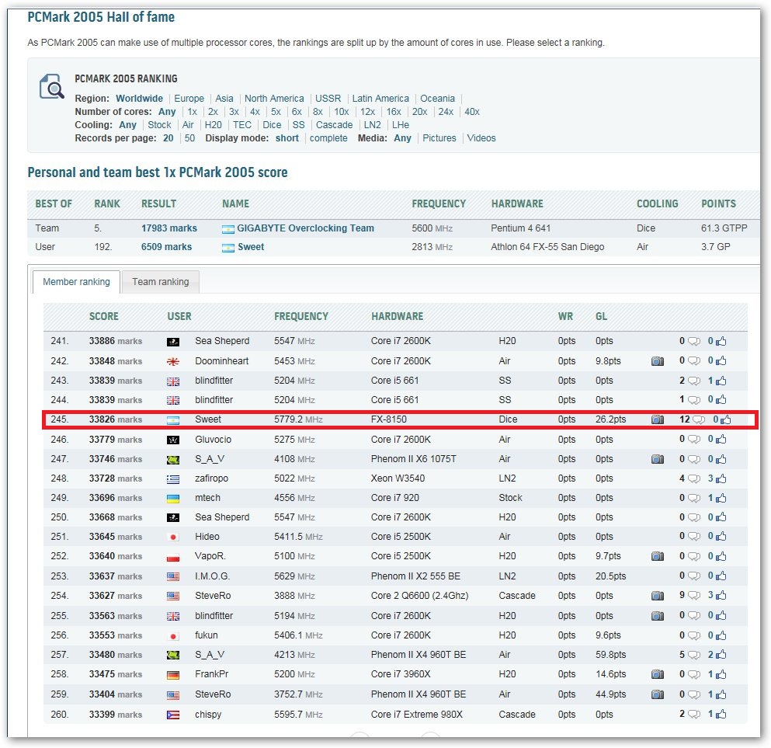The image size is (771, 748).
Task: Open zafiropo user entry
Action: click(211, 478)
